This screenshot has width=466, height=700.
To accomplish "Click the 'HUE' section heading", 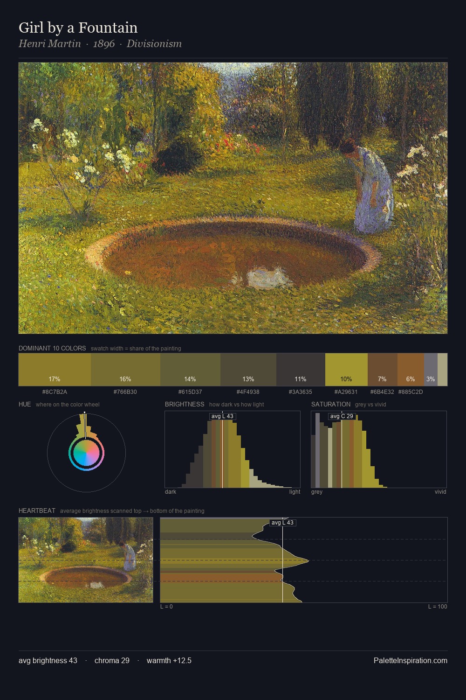I will point(25,404).
